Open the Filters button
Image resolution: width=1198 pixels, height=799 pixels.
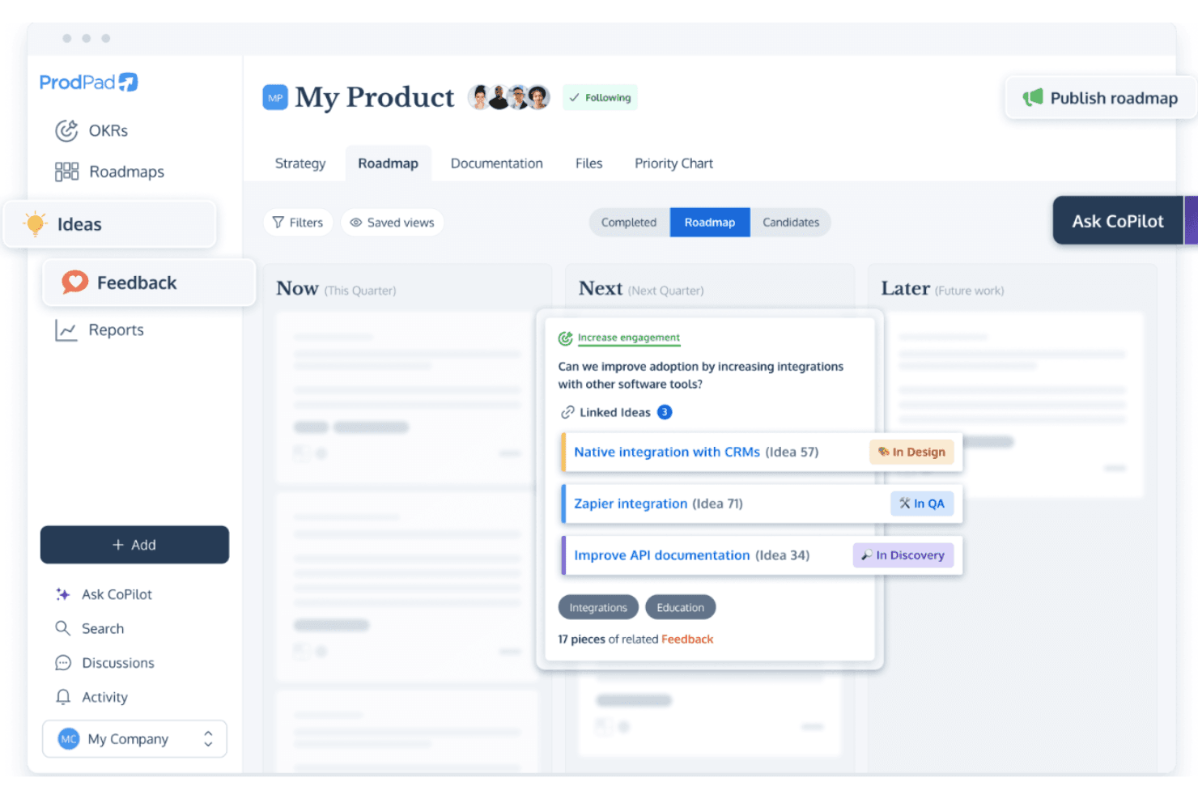(298, 223)
